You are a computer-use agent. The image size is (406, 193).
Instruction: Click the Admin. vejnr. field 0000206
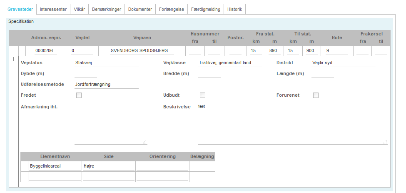click(46, 51)
